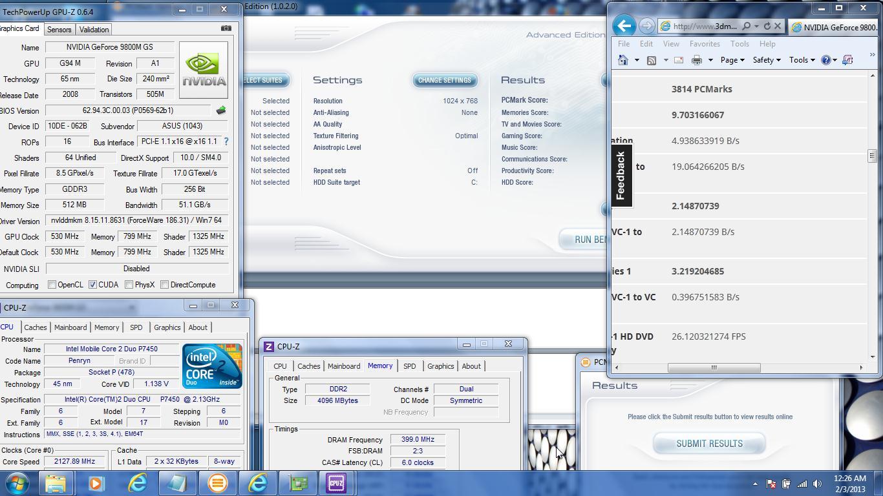Open the Page dropdown in IE command bar

(x=732, y=60)
